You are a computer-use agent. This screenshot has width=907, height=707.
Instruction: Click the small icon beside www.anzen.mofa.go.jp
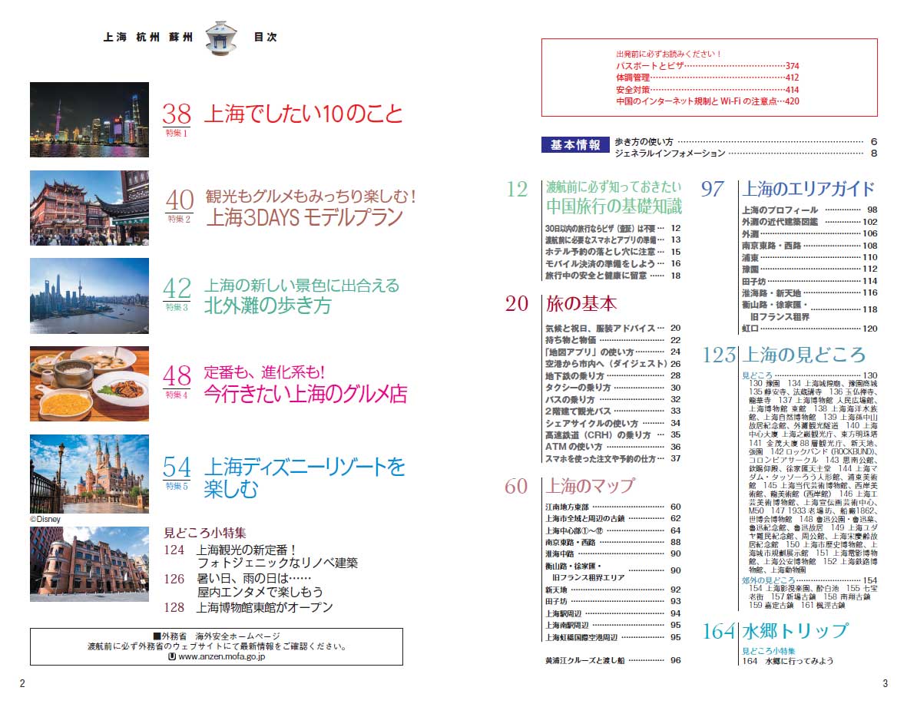(171, 657)
